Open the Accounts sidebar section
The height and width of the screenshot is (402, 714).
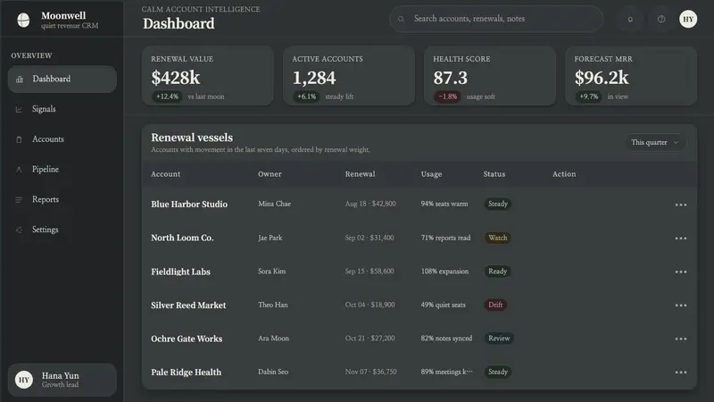[x=62, y=139]
